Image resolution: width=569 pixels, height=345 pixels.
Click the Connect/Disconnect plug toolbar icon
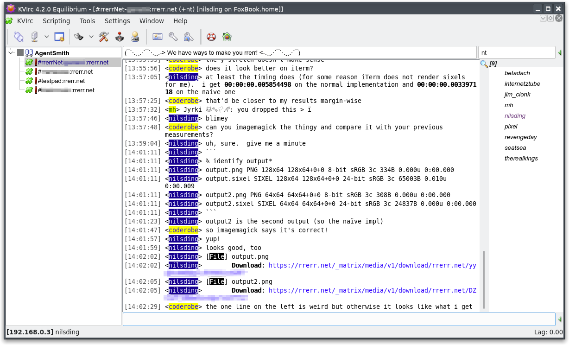coord(19,37)
